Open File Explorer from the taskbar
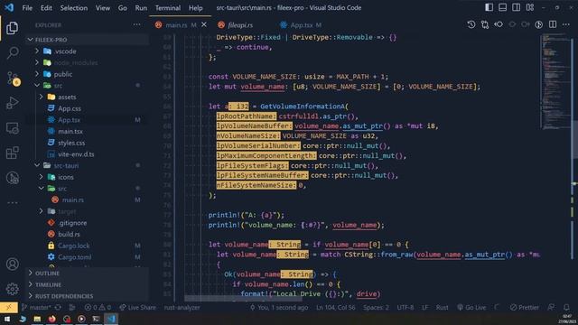Screen dimensions: 578x325 pyautogui.click(x=37, y=319)
